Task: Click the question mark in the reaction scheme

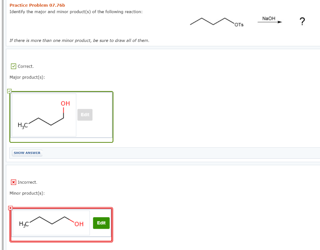Action: (302, 21)
